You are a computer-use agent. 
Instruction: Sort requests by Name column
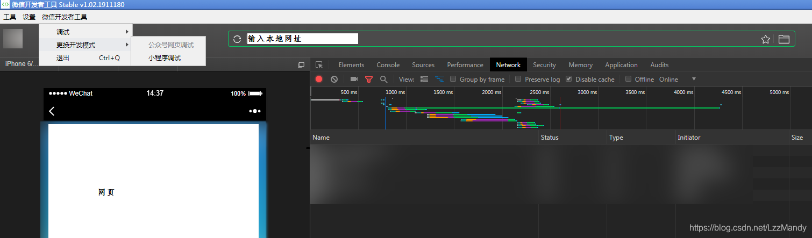pos(424,138)
